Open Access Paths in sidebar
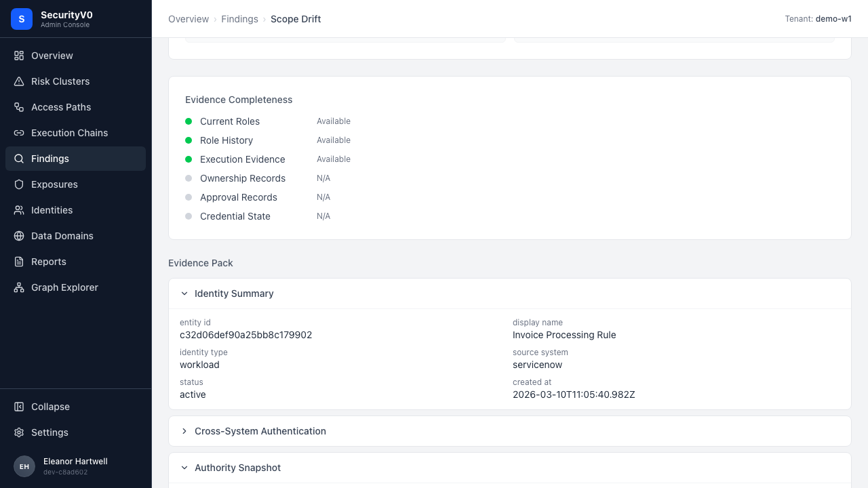The height and width of the screenshot is (488, 868). pos(75,107)
